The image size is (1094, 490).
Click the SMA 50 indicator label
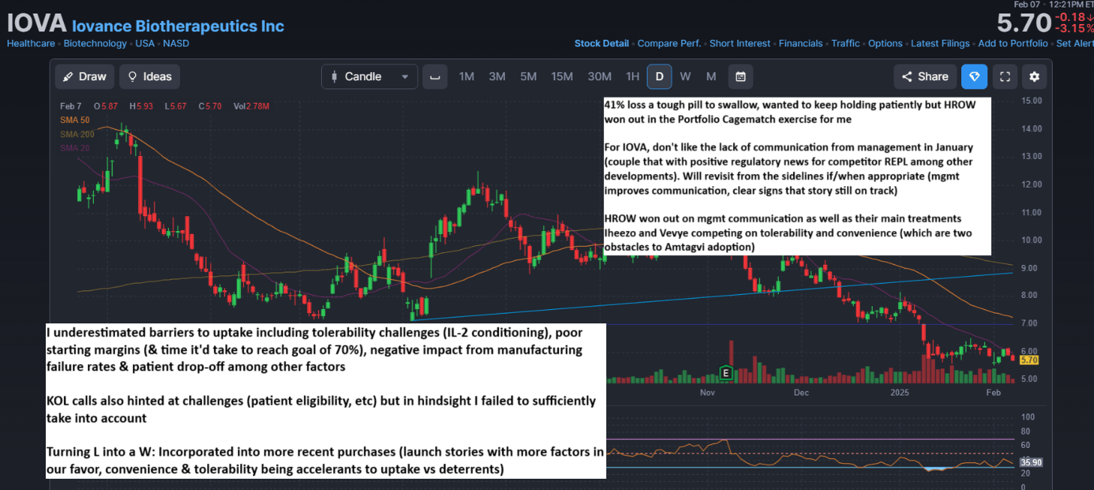click(x=75, y=120)
